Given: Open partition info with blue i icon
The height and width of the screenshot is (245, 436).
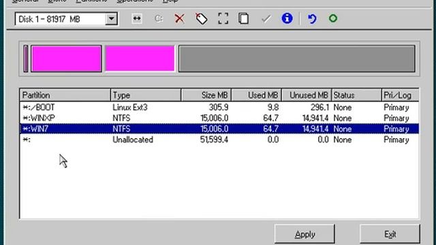Looking at the screenshot, I should [x=287, y=18].
